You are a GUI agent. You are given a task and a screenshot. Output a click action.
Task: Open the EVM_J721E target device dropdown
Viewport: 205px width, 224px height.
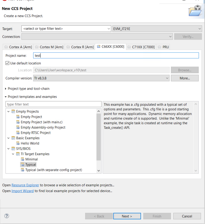[x=200, y=29]
